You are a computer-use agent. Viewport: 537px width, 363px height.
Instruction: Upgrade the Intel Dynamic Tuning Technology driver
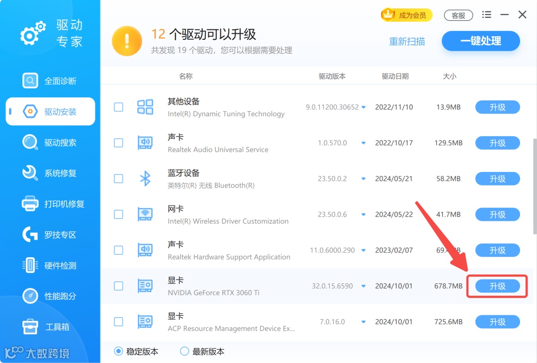(x=498, y=107)
